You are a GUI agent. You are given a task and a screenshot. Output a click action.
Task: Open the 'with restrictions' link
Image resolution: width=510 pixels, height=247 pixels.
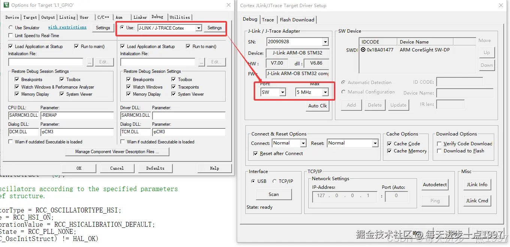pyautogui.click(x=67, y=27)
